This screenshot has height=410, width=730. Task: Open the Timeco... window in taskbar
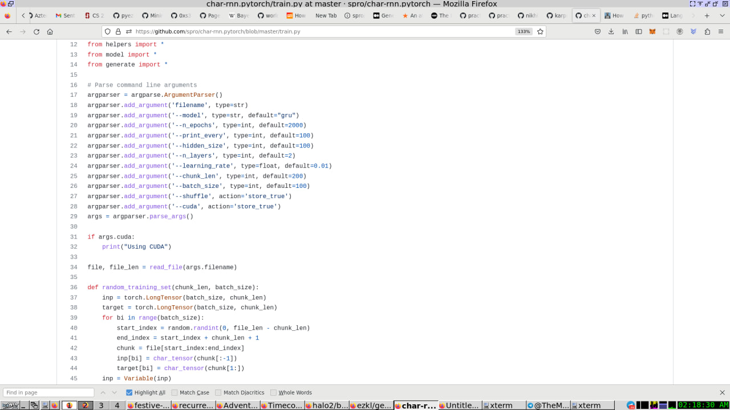click(282, 405)
